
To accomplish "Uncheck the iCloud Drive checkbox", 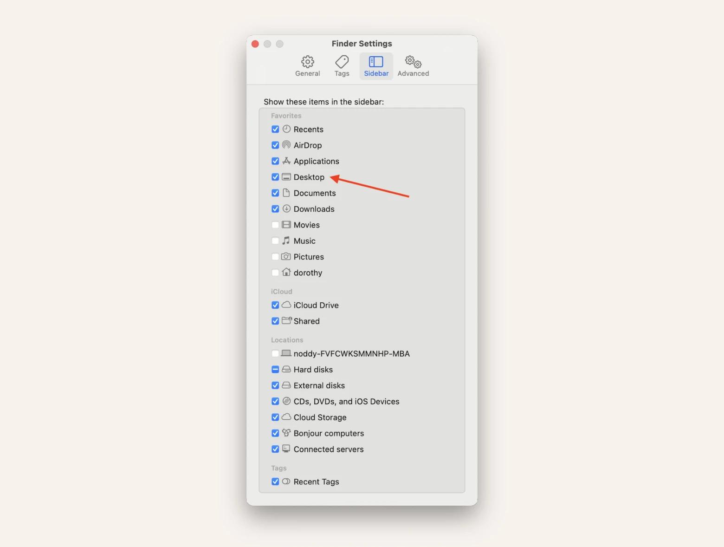I will pos(275,305).
